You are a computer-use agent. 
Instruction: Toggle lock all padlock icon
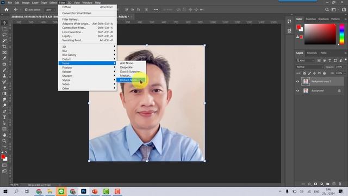[x=324, y=73]
